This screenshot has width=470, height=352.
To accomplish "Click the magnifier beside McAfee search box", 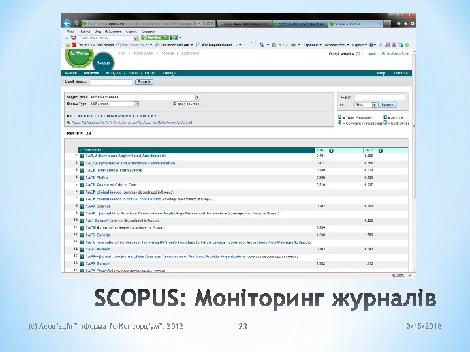I will (136, 38).
